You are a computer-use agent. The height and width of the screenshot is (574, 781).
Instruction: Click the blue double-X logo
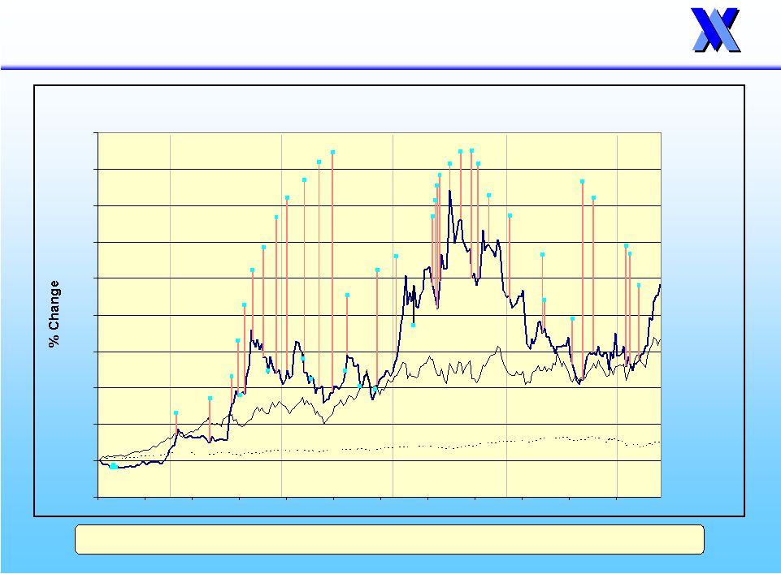[x=716, y=30]
